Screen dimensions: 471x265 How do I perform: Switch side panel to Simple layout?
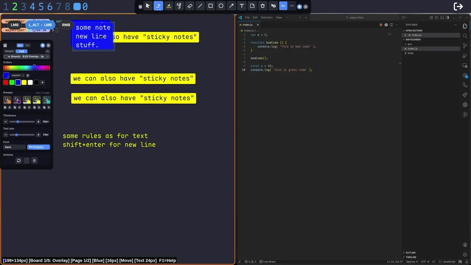click(x=9, y=51)
